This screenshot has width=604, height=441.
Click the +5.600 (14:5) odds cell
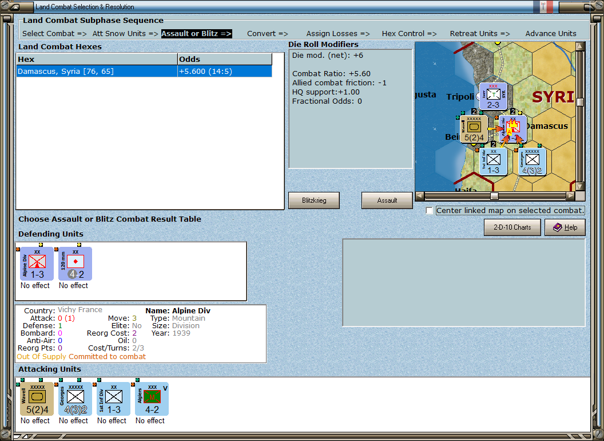225,72
